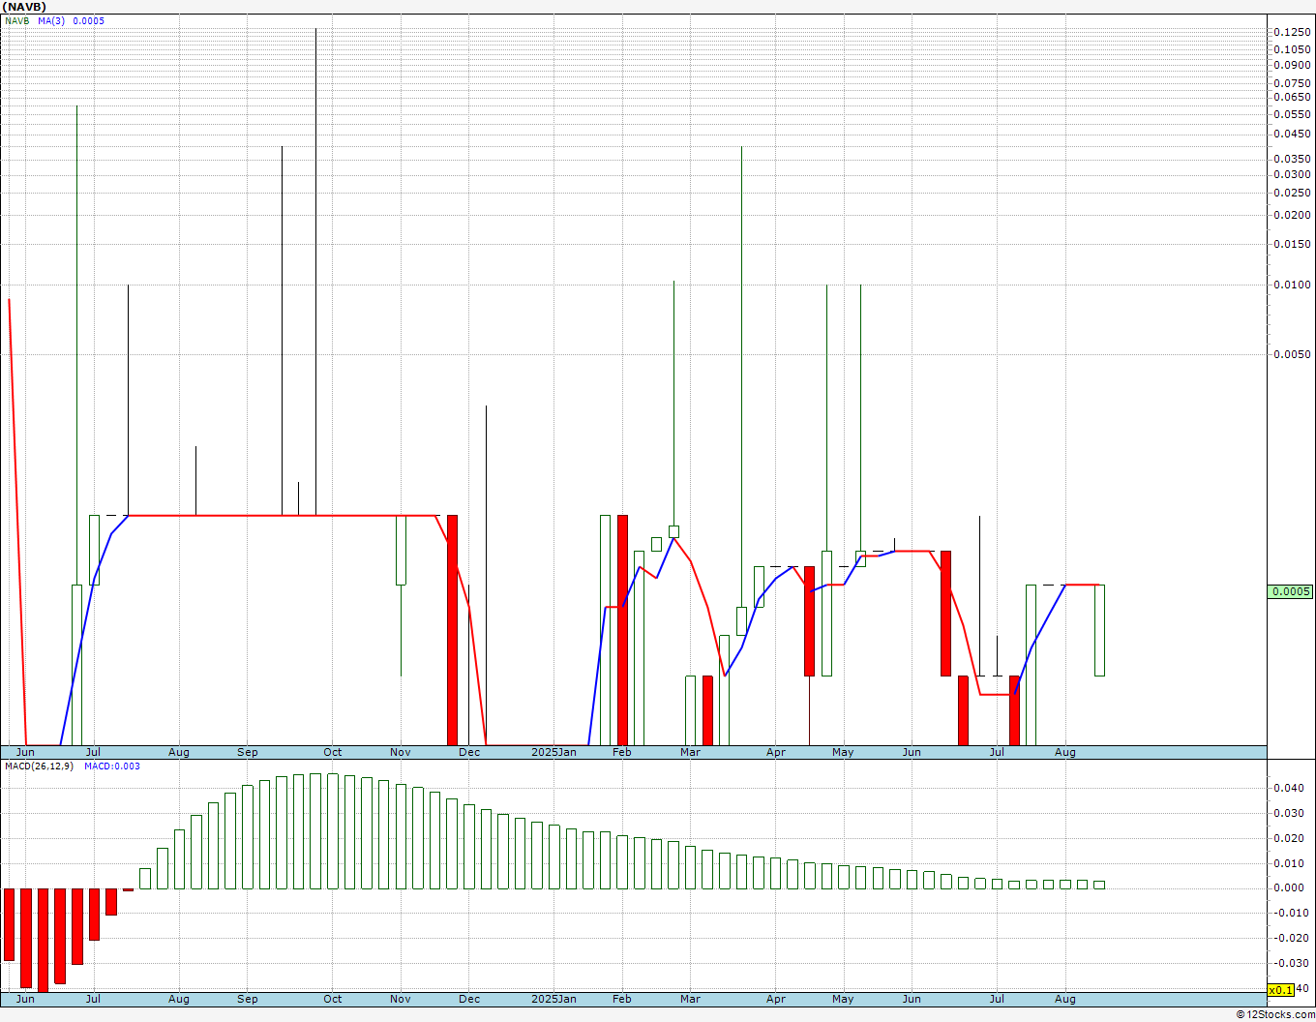The height and width of the screenshot is (1022, 1316).
Task: Select 2025Jan on the price chart axis
Action: tap(553, 752)
